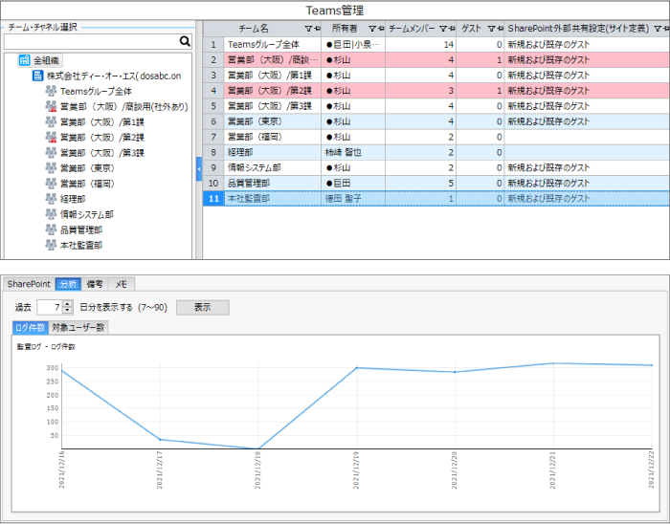Click 営業部（大阪）/第2課 cell in table
The width and height of the screenshot is (670, 524).
click(273, 91)
